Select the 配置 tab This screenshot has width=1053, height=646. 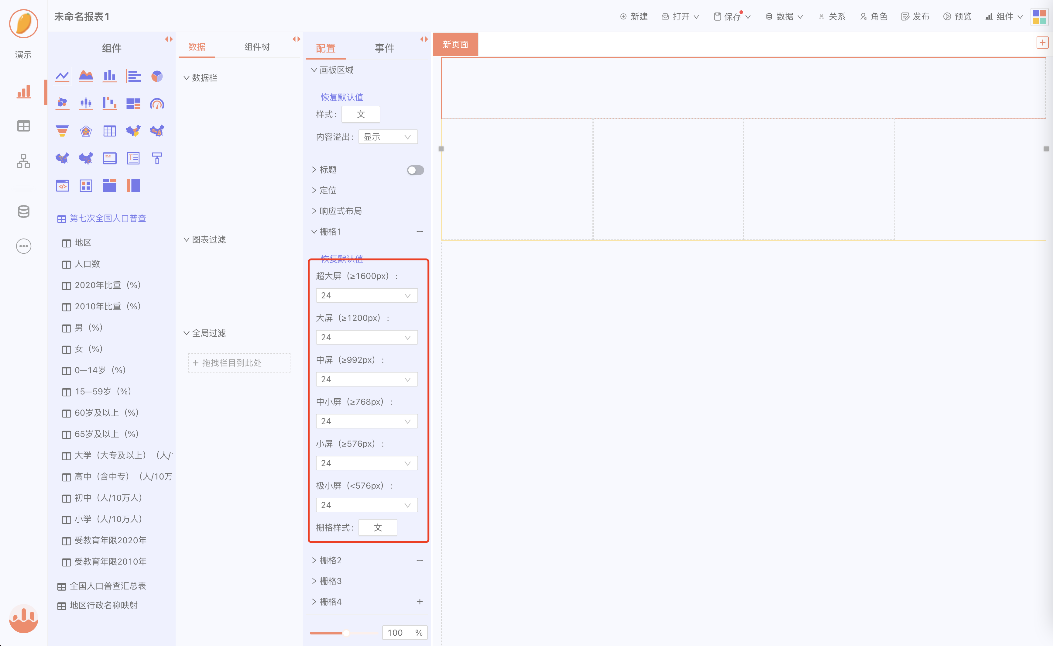click(326, 48)
